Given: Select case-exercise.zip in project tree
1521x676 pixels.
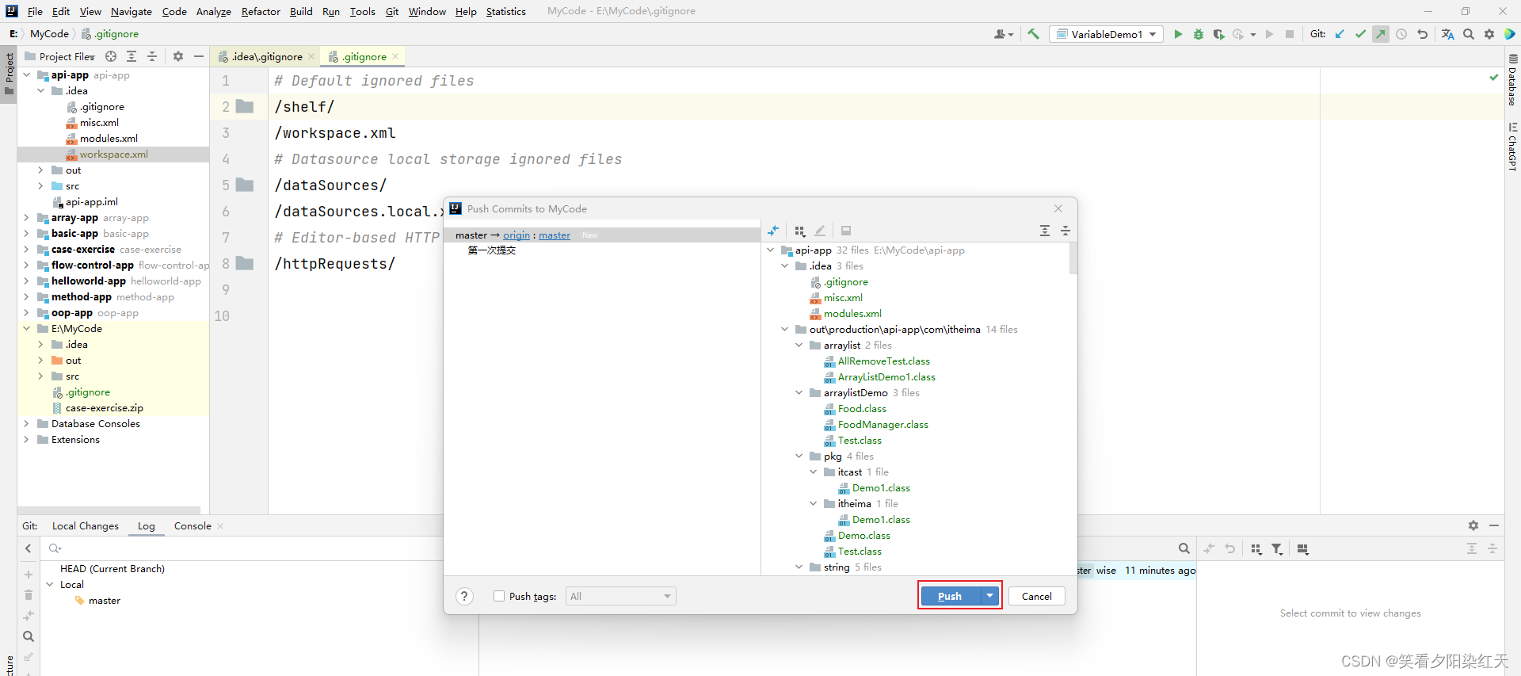Looking at the screenshot, I should click(105, 408).
